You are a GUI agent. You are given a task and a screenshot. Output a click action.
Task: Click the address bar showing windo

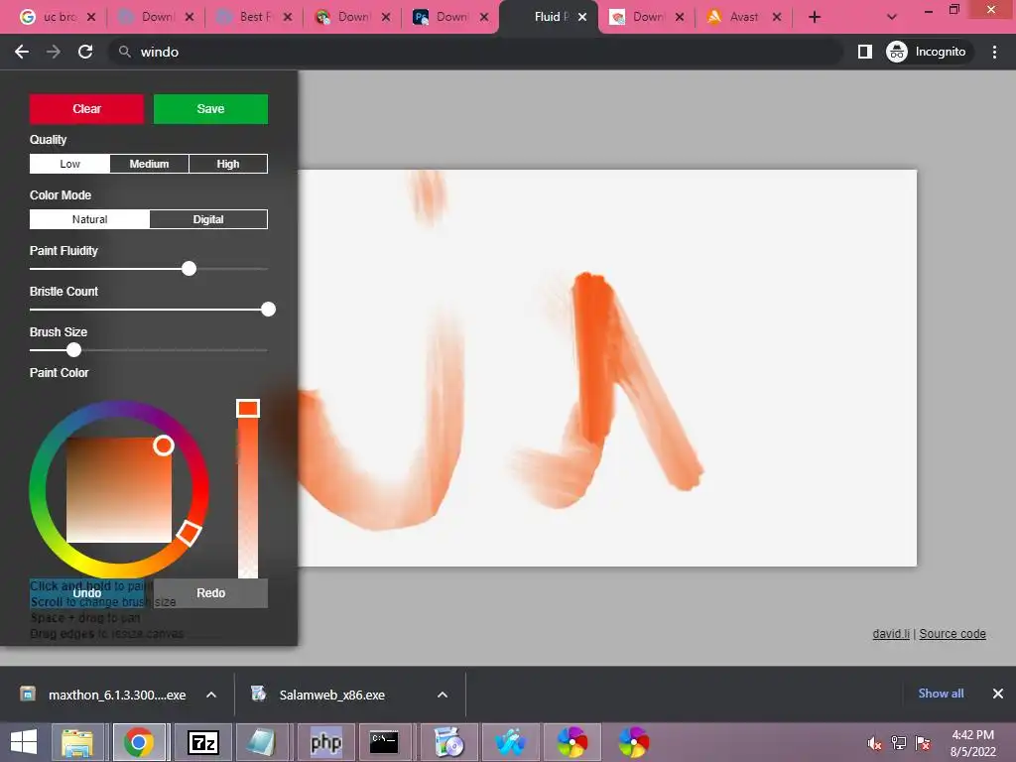(x=476, y=52)
